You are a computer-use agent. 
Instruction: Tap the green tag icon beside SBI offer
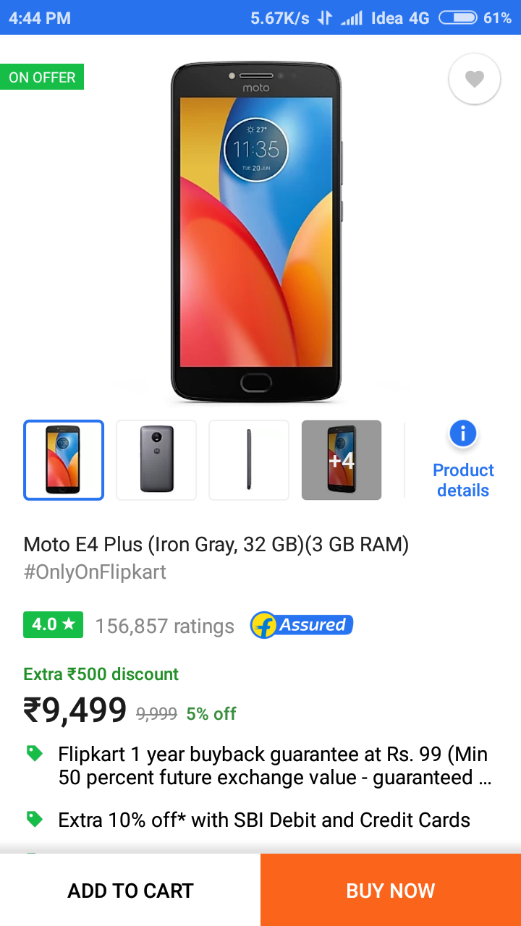pyautogui.click(x=34, y=820)
